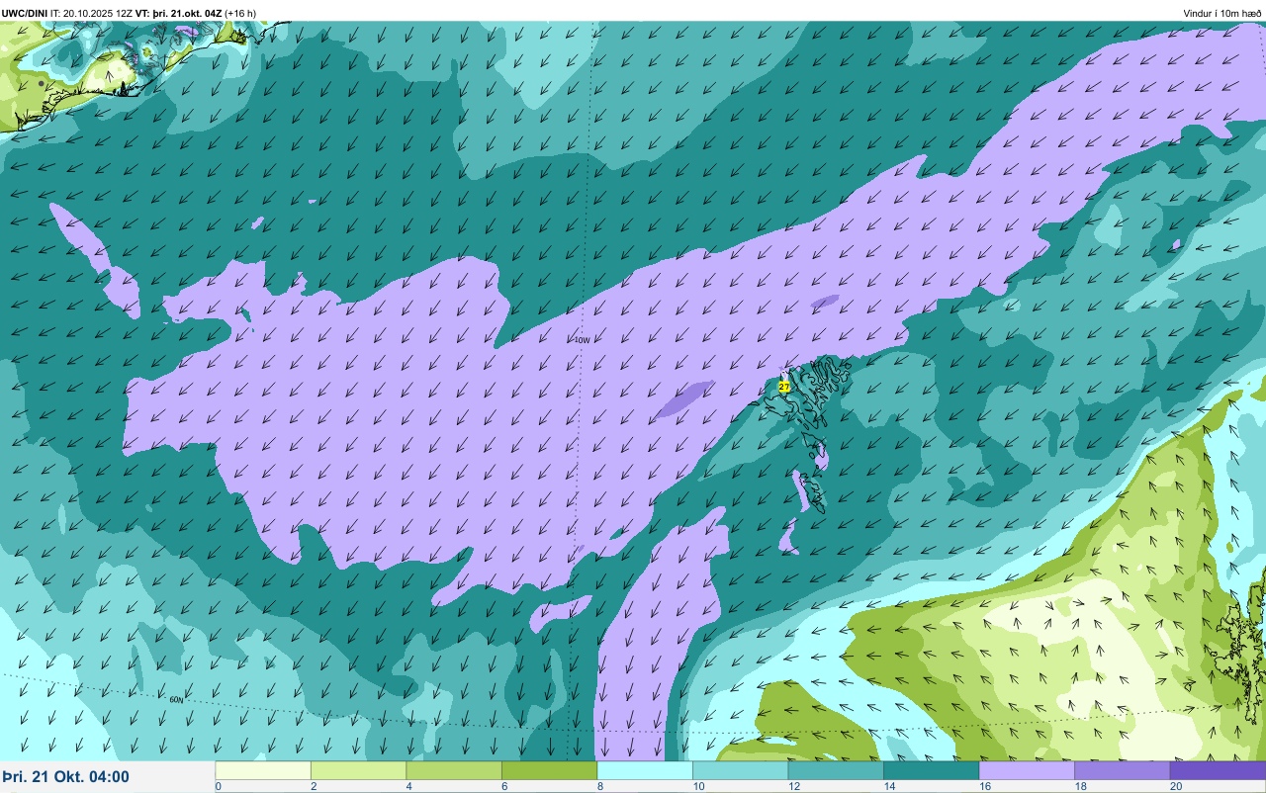Screen dimensions: 1266x793
Task: Click the 'þri. 21.okt. 04Z' valid time text
Action: point(187,13)
